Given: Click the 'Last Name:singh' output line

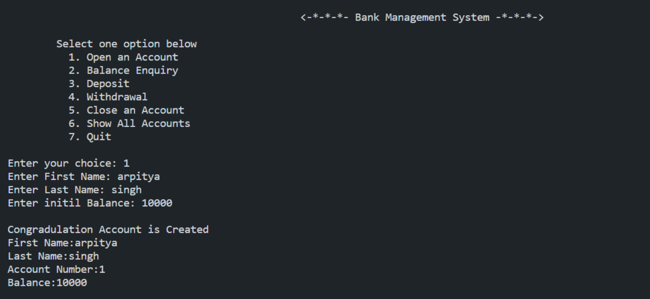Looking at the screenshot, I should (53, 256).
